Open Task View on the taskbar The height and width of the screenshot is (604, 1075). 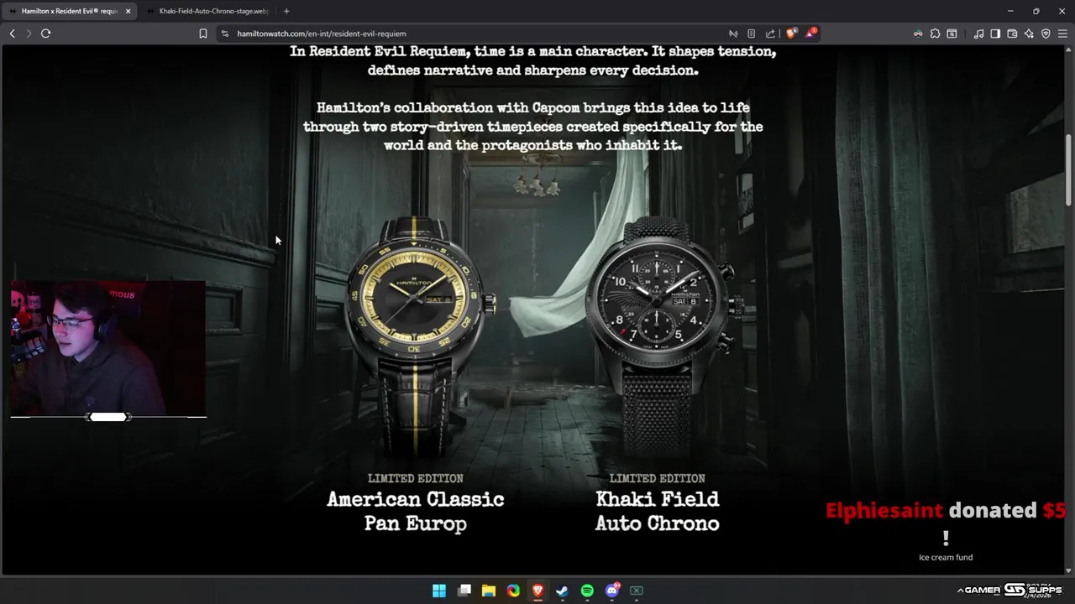coord(464,591)
